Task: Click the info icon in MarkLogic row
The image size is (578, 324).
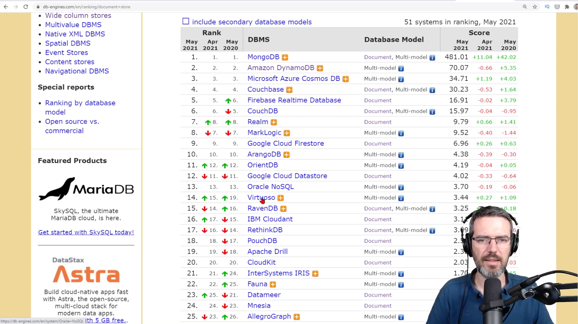Action: click(401, 133)
